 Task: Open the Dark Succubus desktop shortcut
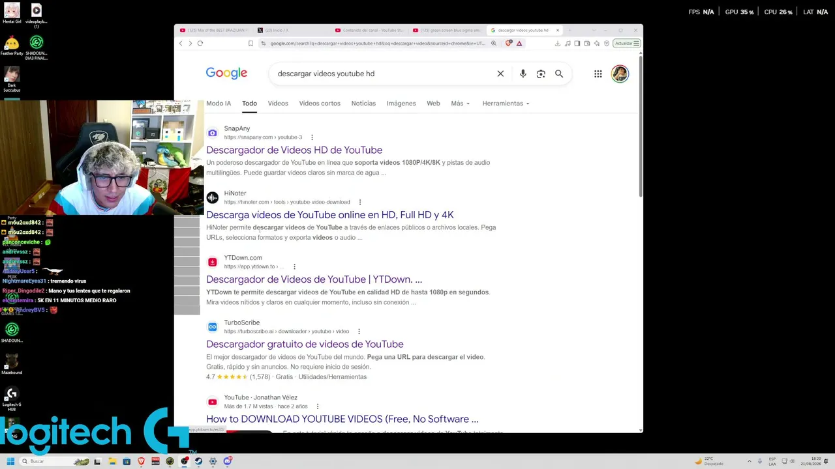click(x=12, y=79)
